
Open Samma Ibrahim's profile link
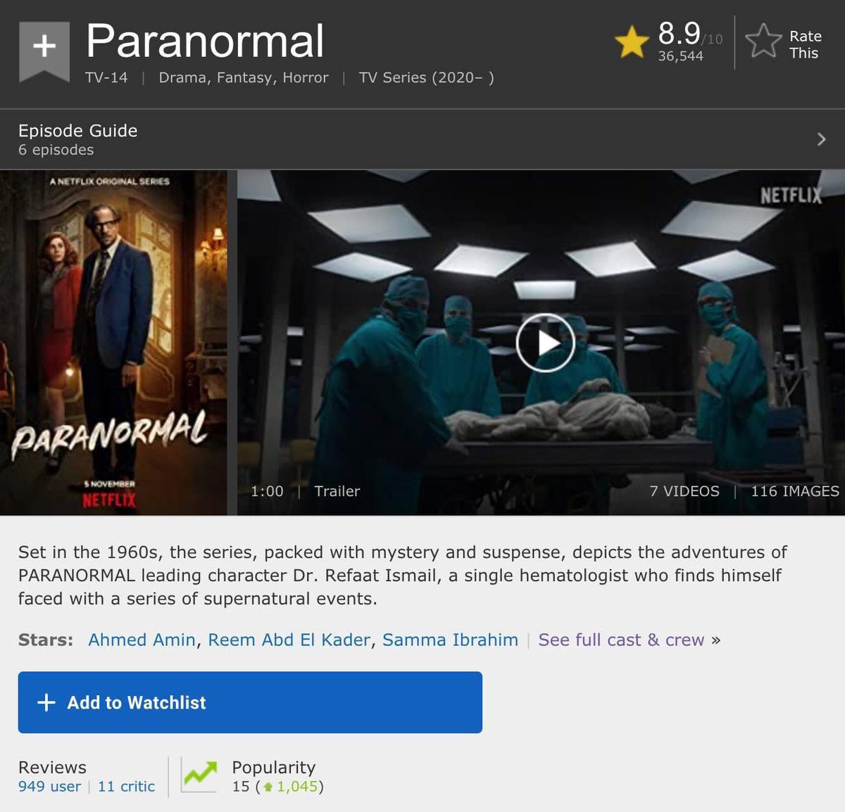[x=450, y=640]
